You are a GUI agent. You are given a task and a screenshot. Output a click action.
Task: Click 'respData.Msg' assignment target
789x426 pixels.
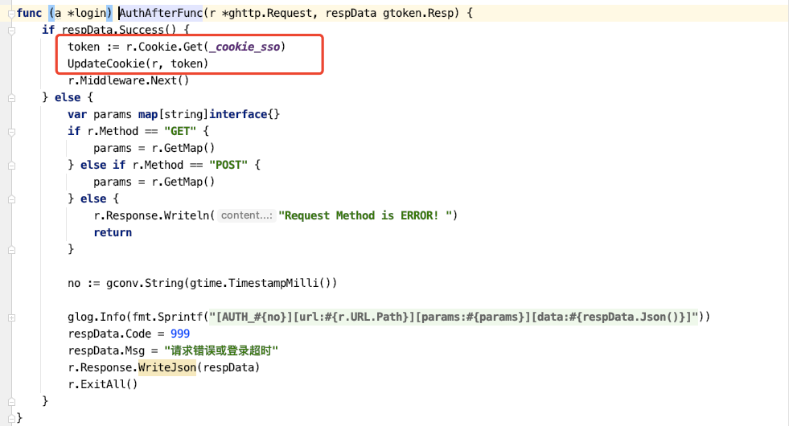(105, 350)
